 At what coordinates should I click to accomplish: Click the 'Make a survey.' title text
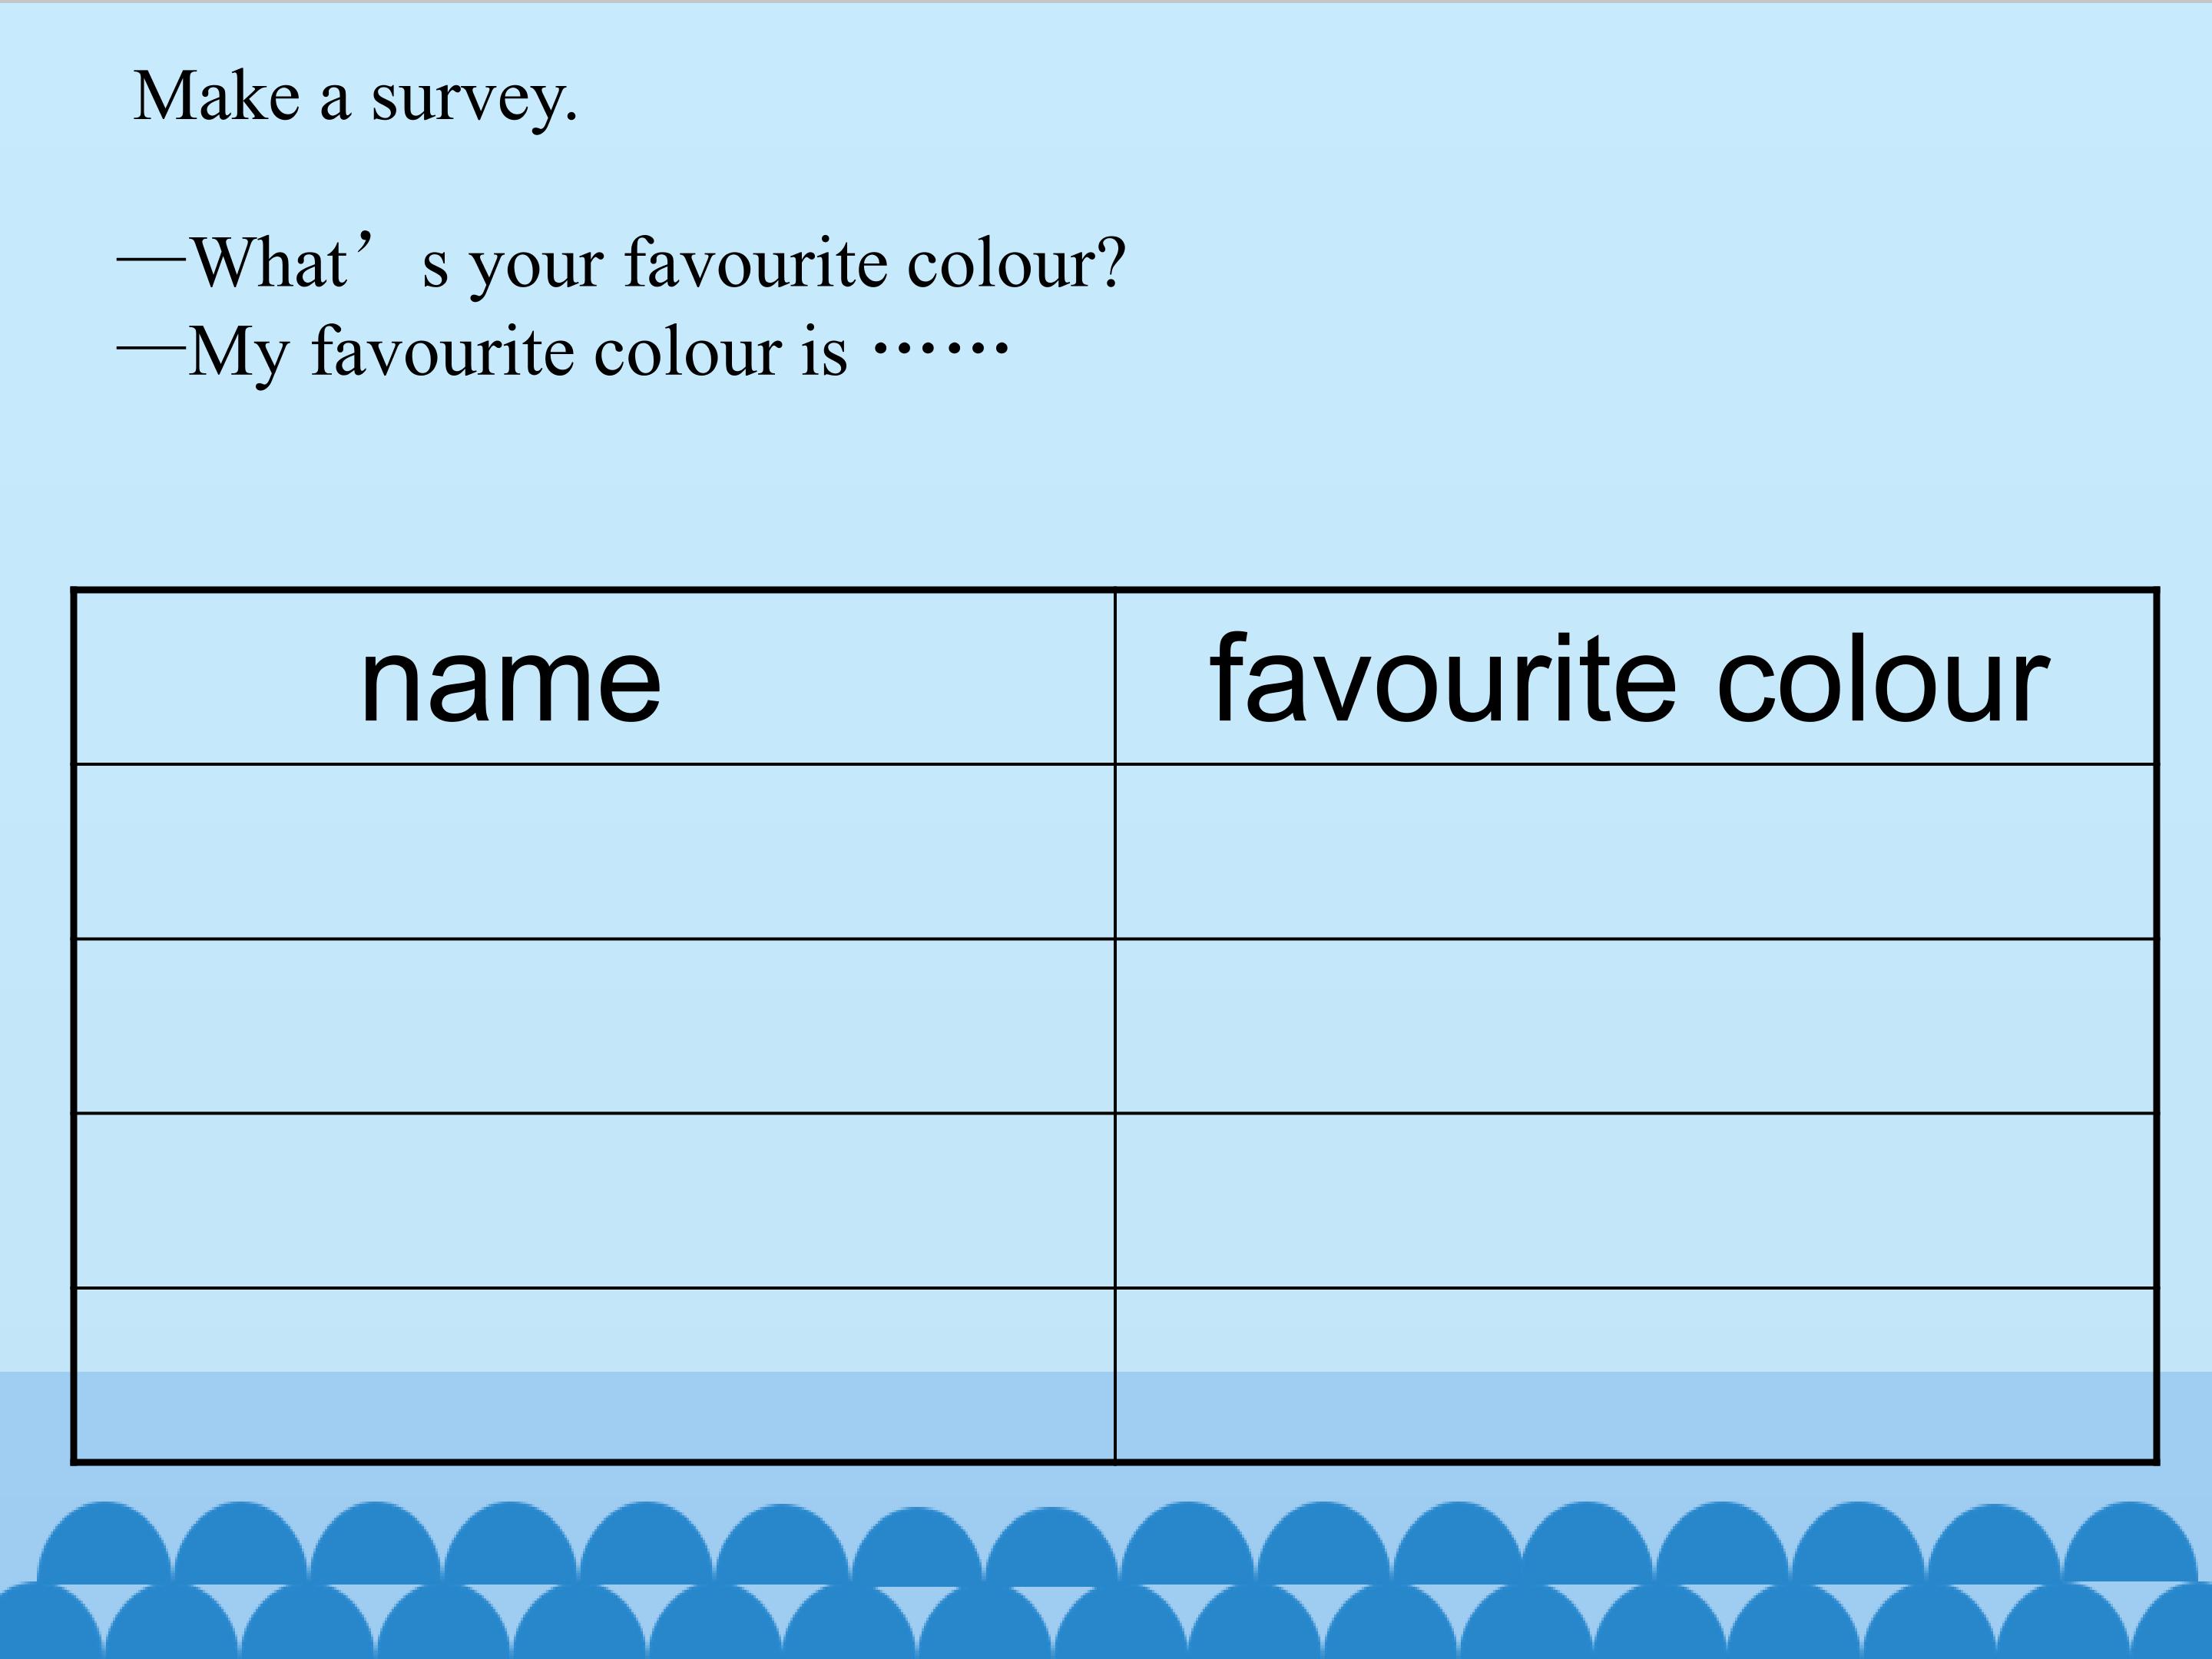(355, 98)
